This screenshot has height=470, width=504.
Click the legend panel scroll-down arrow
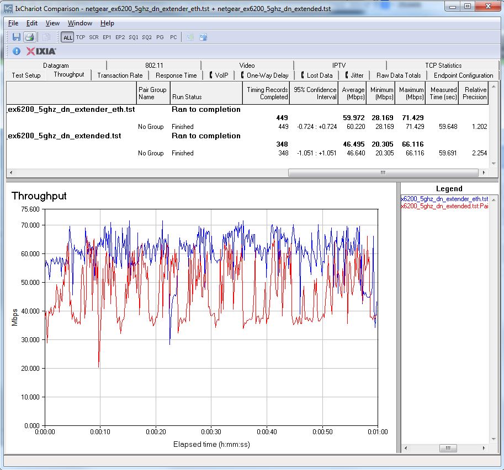pyautogui.click(x=494, y=439)
